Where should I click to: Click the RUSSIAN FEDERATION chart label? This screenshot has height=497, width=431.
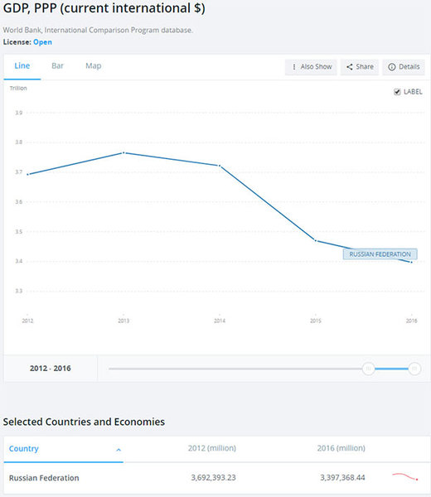coord(380,254)
